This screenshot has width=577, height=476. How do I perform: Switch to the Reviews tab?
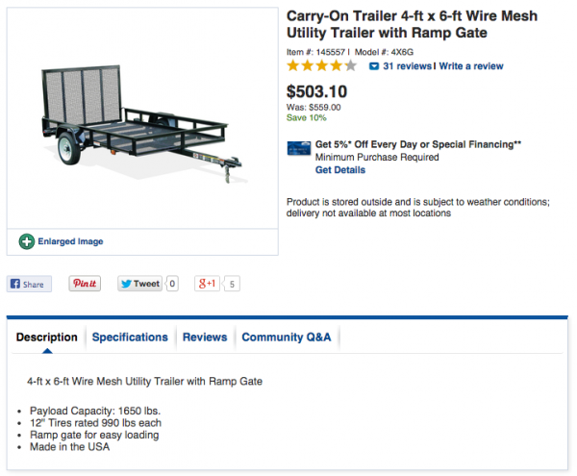205,338
